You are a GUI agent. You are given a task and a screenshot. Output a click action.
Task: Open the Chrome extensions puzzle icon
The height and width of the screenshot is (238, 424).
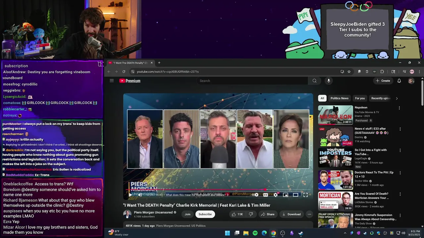382,71
